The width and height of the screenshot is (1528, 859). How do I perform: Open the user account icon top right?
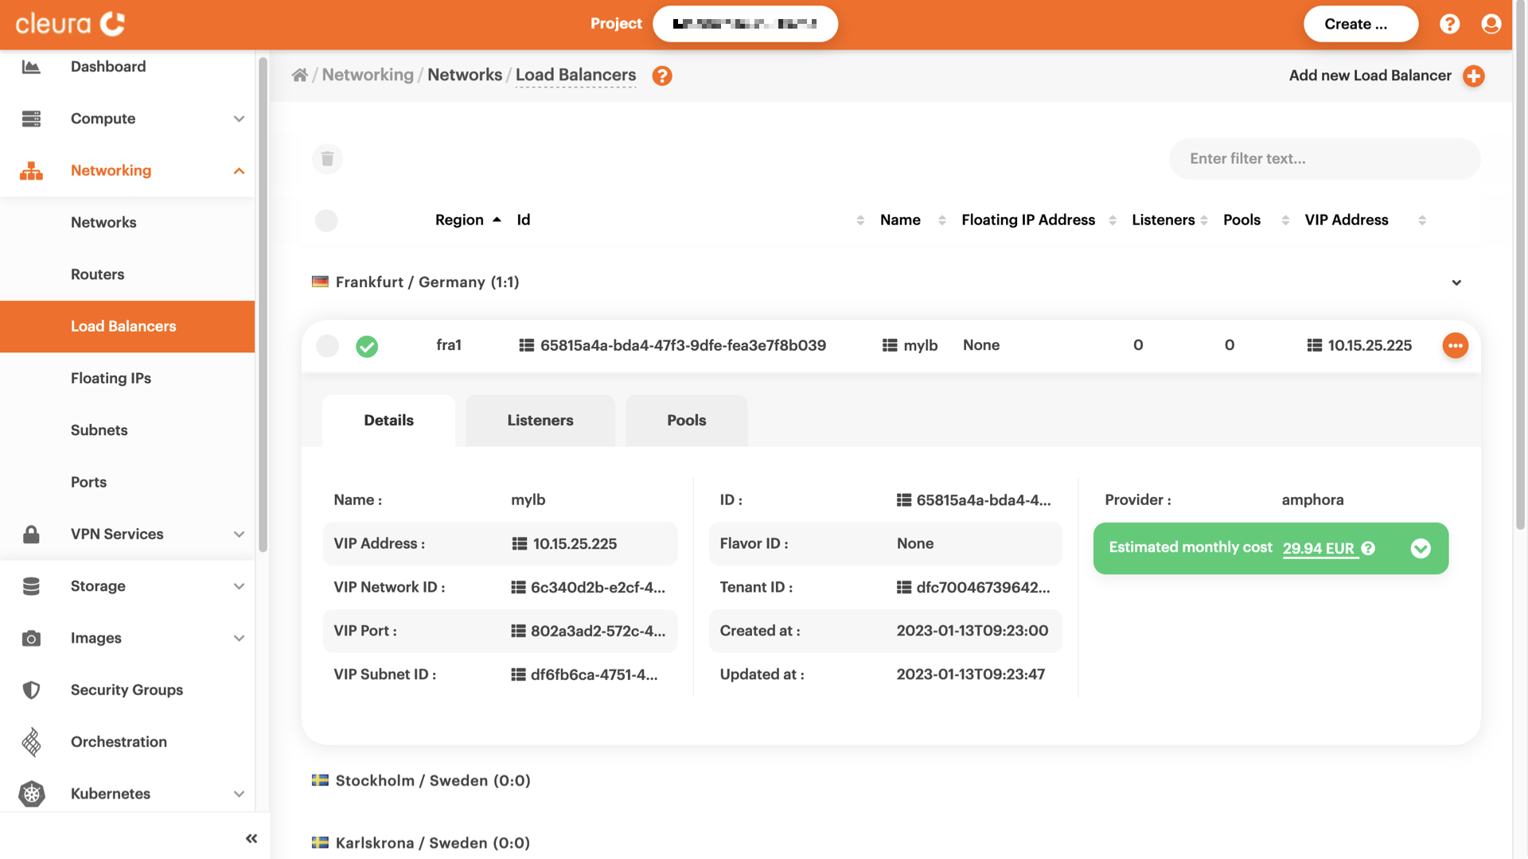tap(1491, 24)
